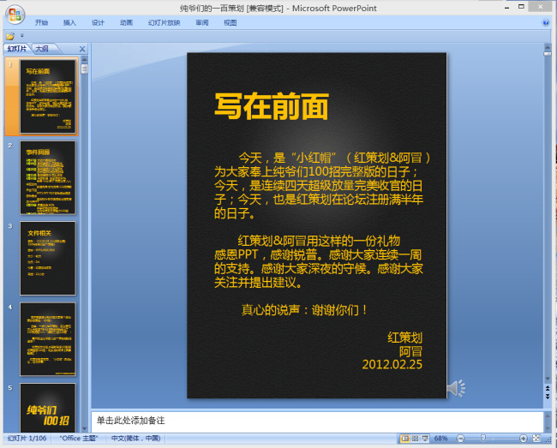
Task: Fit slide to current window icon
Action: point(536,439)
